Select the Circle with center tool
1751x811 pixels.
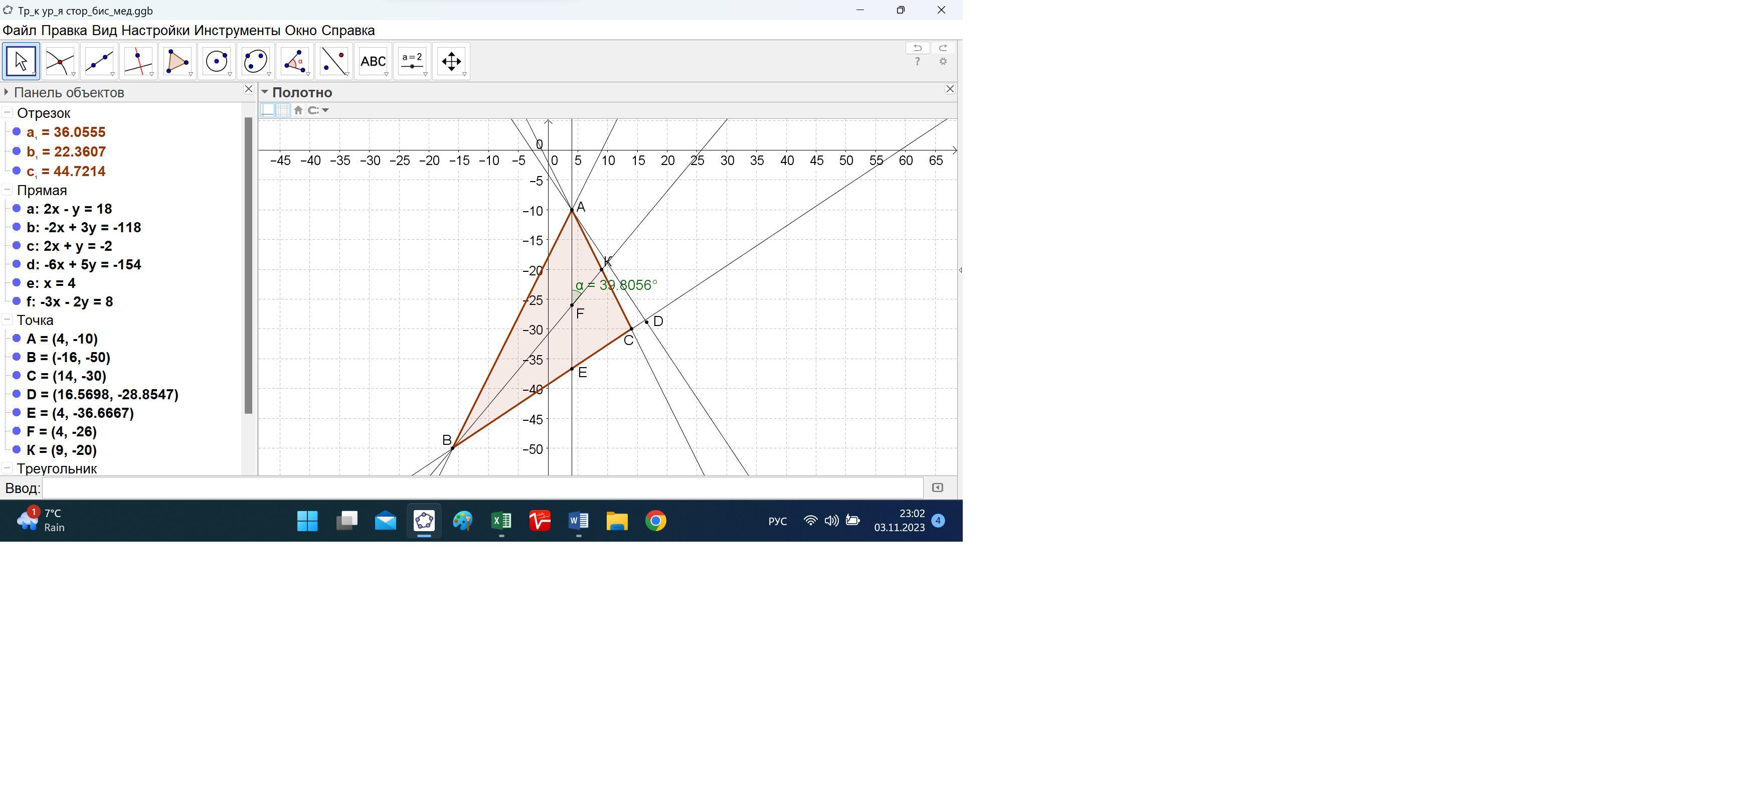pos(216,61)
